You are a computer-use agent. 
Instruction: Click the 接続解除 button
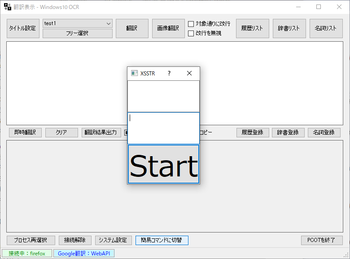pos(75,240)
